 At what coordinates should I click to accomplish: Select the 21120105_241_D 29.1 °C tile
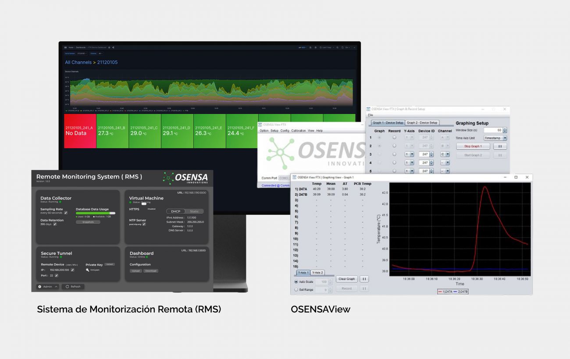click(177, 131)
